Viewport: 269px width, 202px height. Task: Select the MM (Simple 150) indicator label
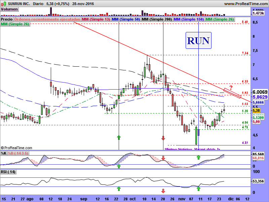[189, 19]
